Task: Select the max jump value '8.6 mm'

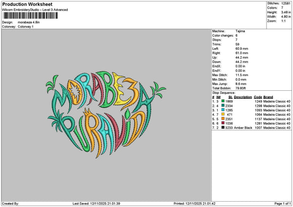Action: pos(241,84)
